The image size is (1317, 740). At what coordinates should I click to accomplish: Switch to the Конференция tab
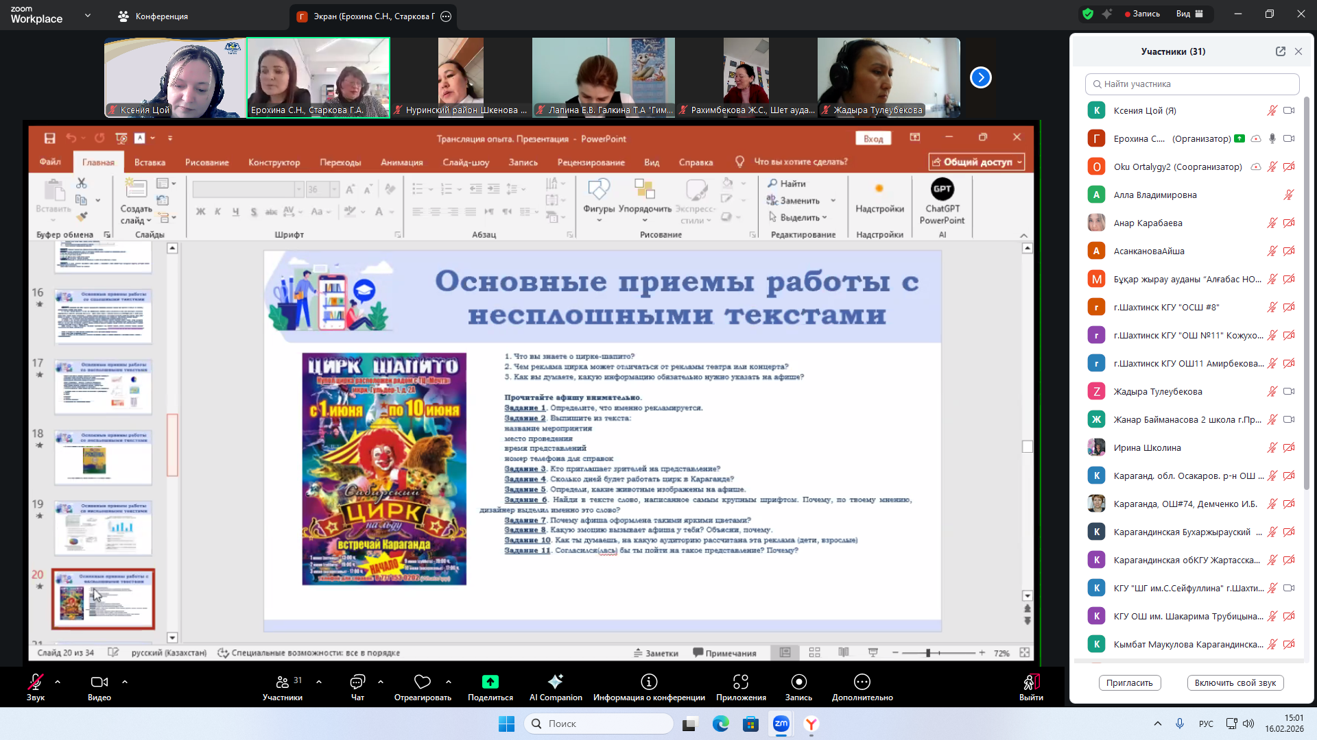[x=153, y=16]
